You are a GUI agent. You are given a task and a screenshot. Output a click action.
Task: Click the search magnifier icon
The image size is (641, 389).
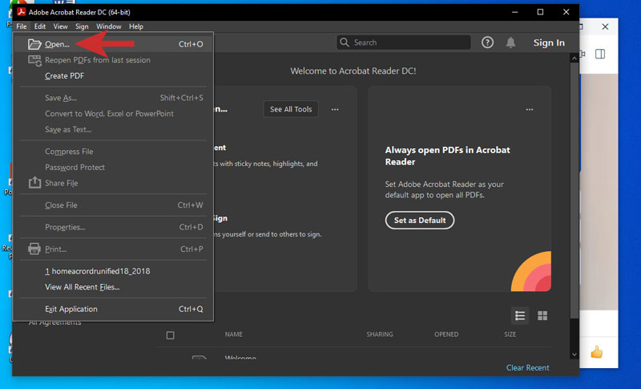345,43
